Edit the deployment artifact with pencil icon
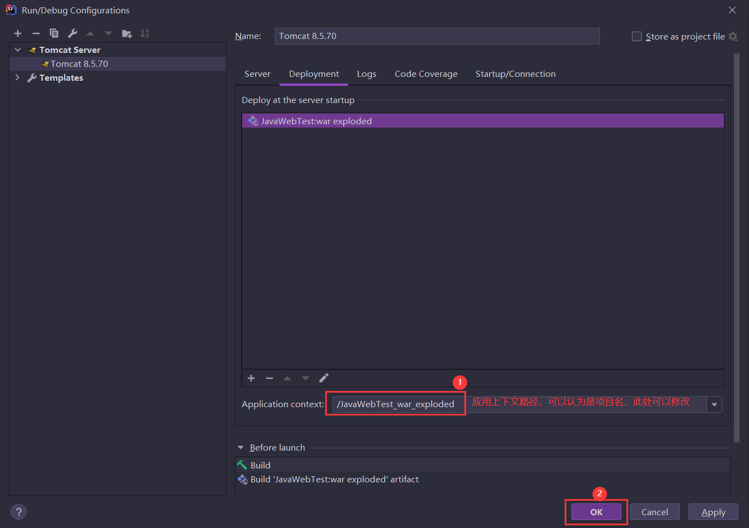The width and height of the screenshot is (749, 528). tap(324, 378)
